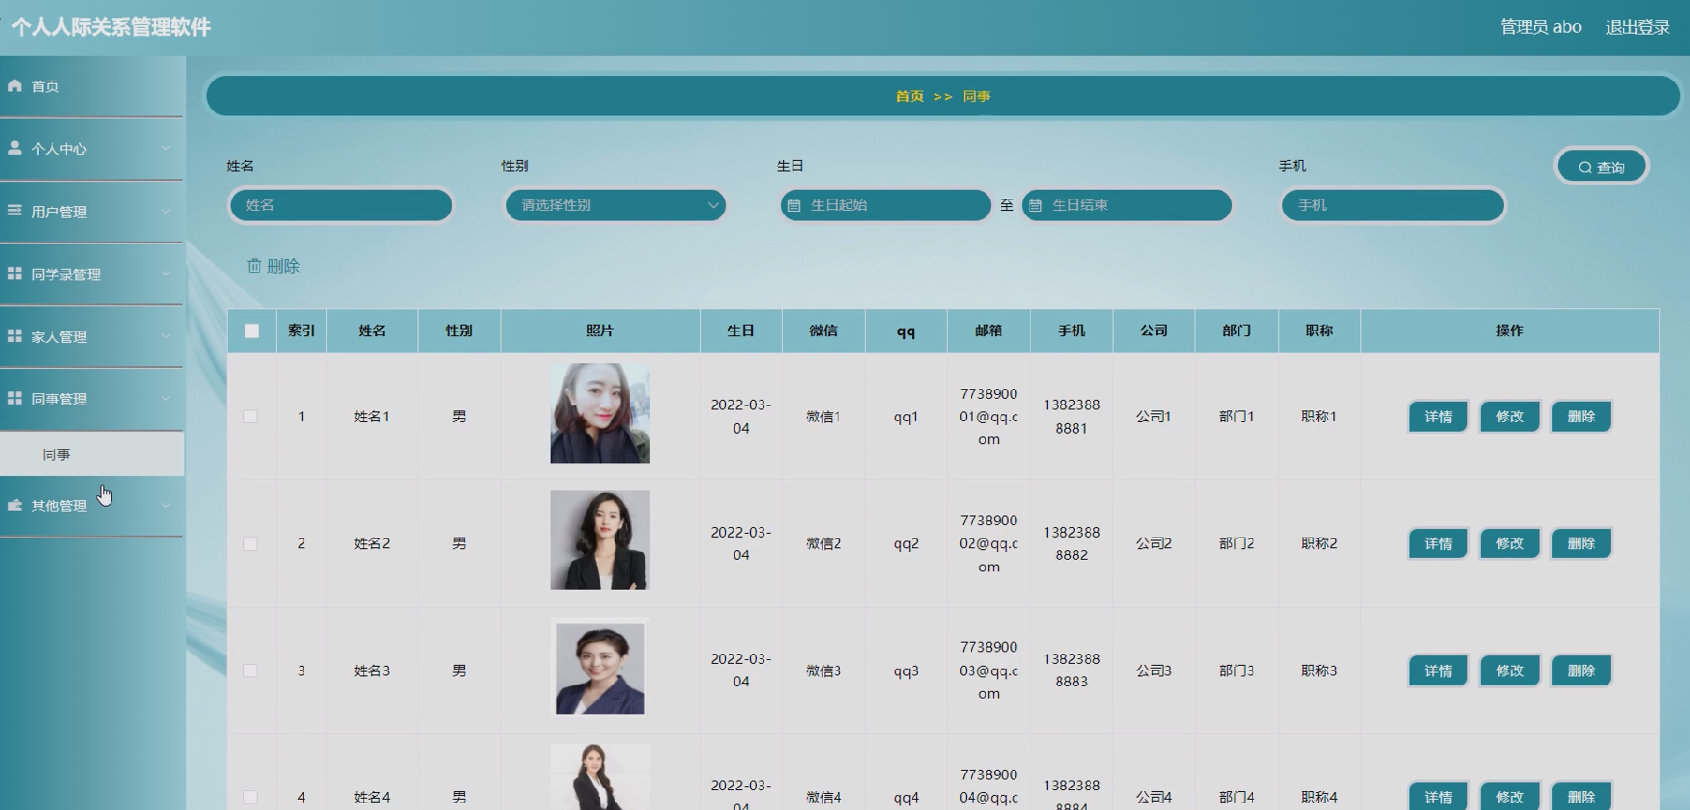
Task: Click 详情 for 姓名3
Action: coord(1438,670)
